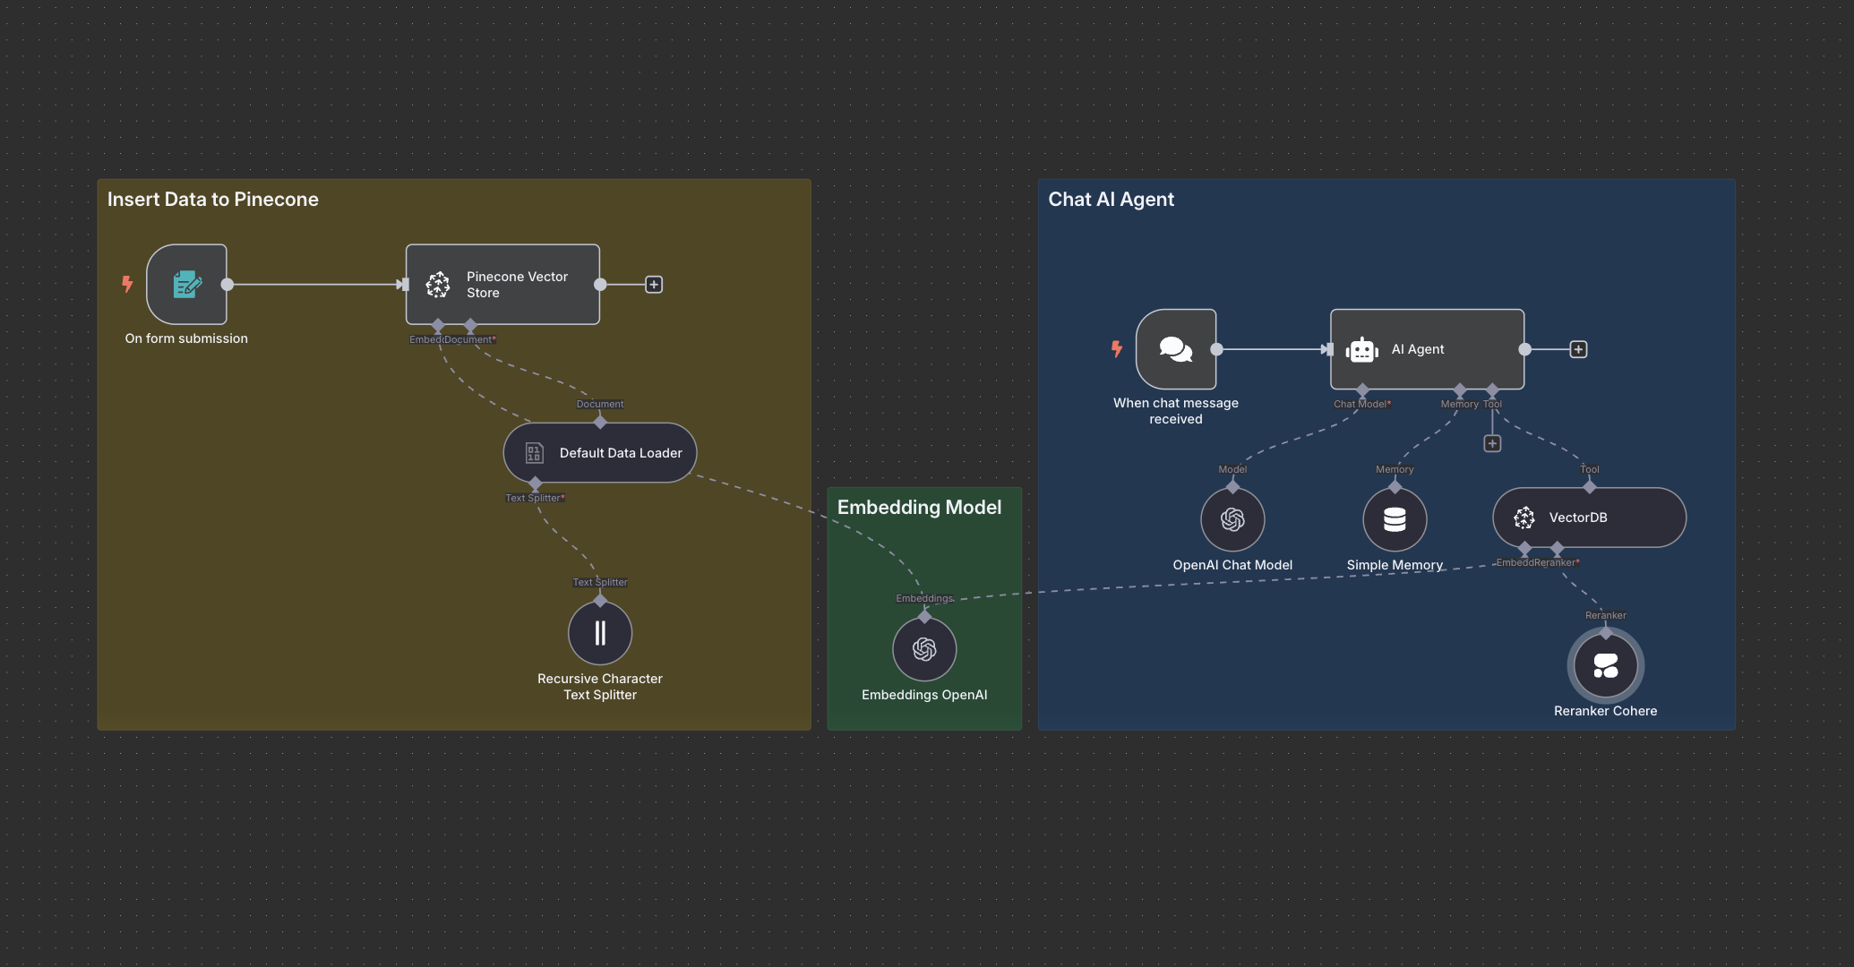Select the VectorDB tool node

[1589, 518]
